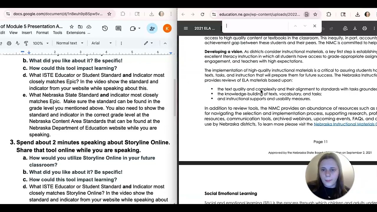The width and height of the screenshot is (377, 212).
Task: Open the Format menu
Action: (x=42, y=33)
